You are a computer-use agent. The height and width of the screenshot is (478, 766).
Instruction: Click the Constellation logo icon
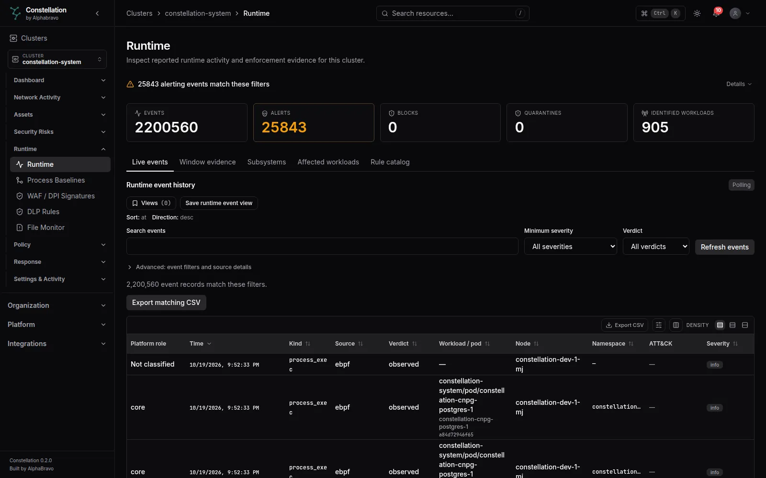click(15, 13)
